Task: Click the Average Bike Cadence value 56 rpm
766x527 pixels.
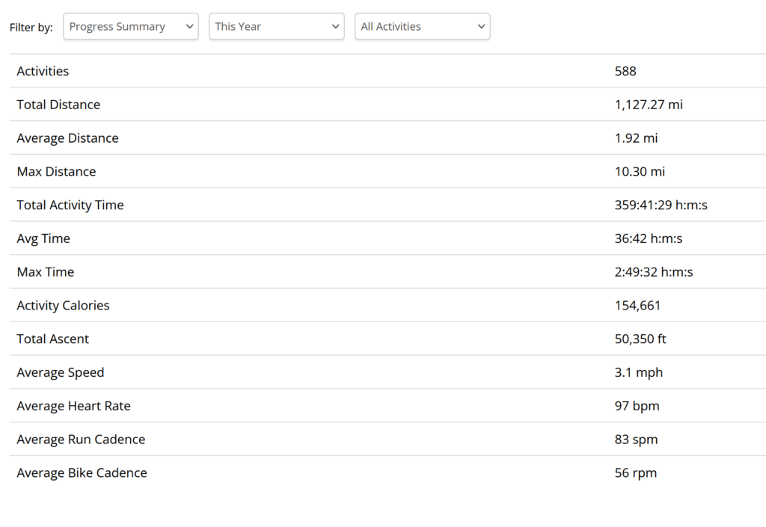Action: (635, 473)
